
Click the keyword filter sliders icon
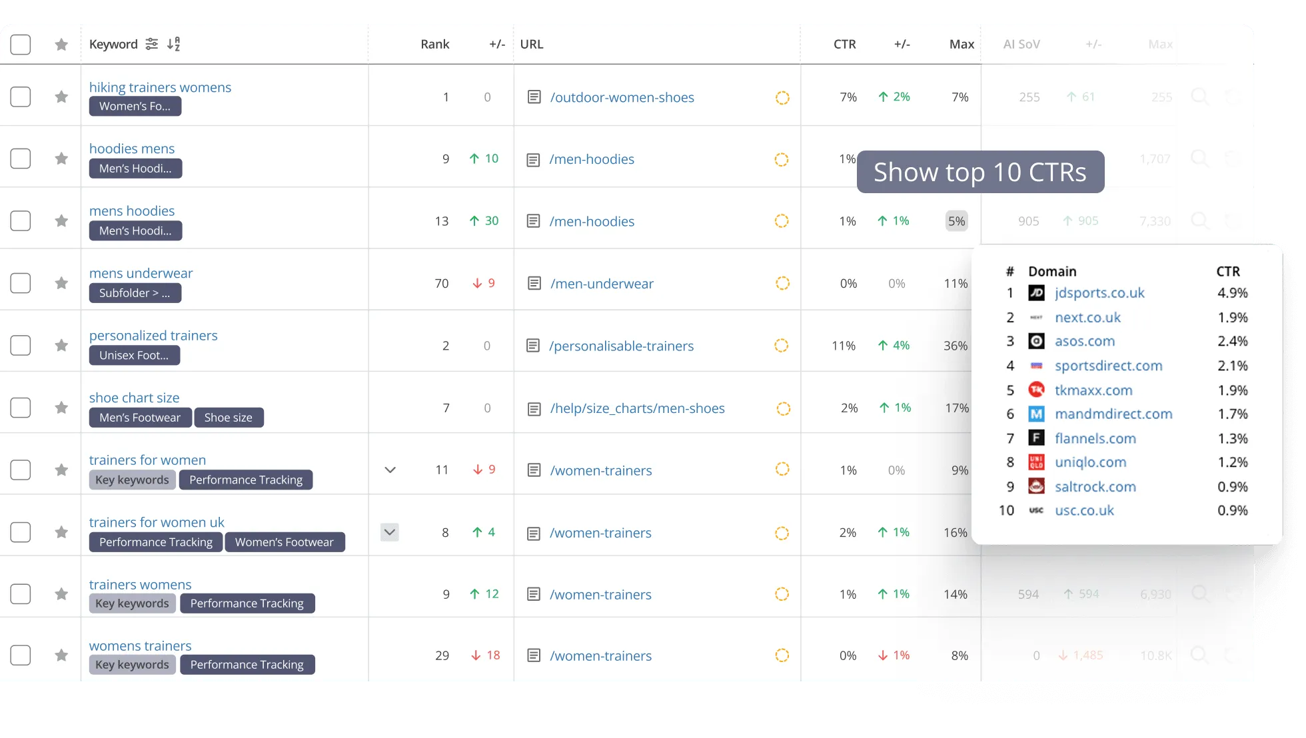click(x=152, y=44)
